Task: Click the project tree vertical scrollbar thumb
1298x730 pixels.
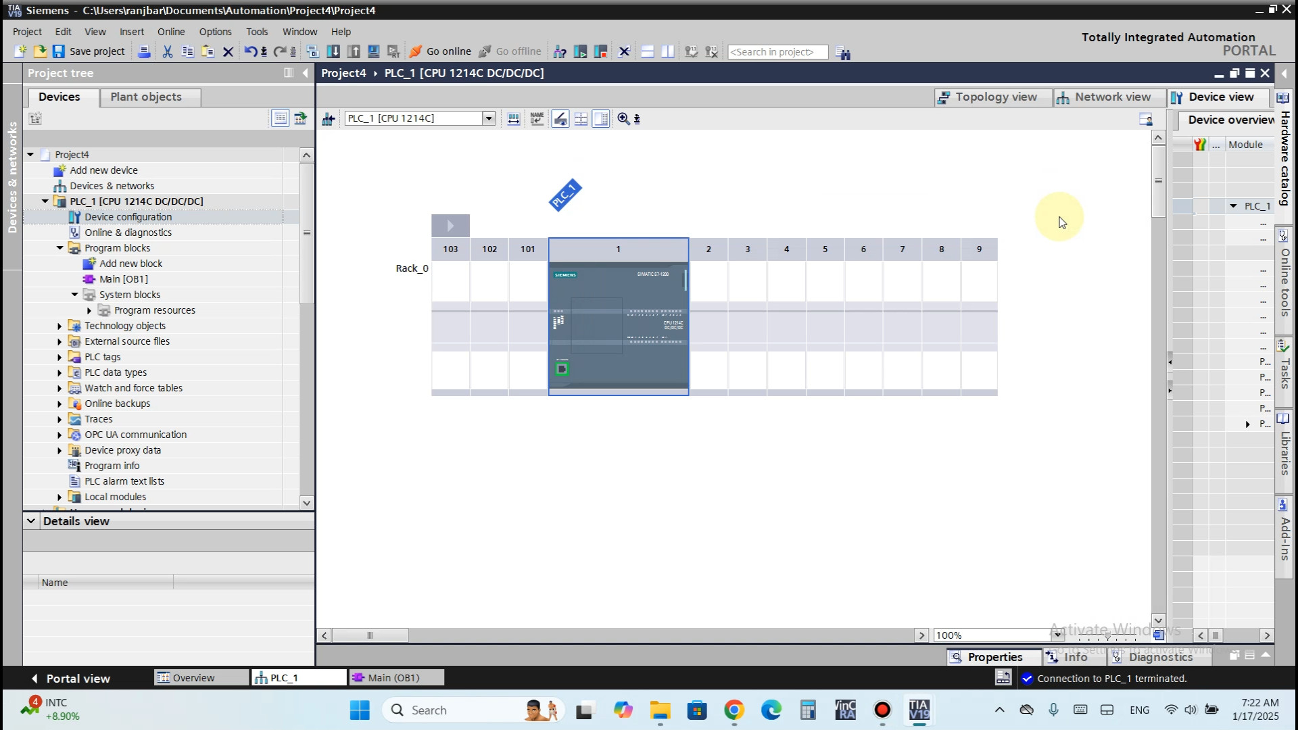Action: [x=306, y=233]
